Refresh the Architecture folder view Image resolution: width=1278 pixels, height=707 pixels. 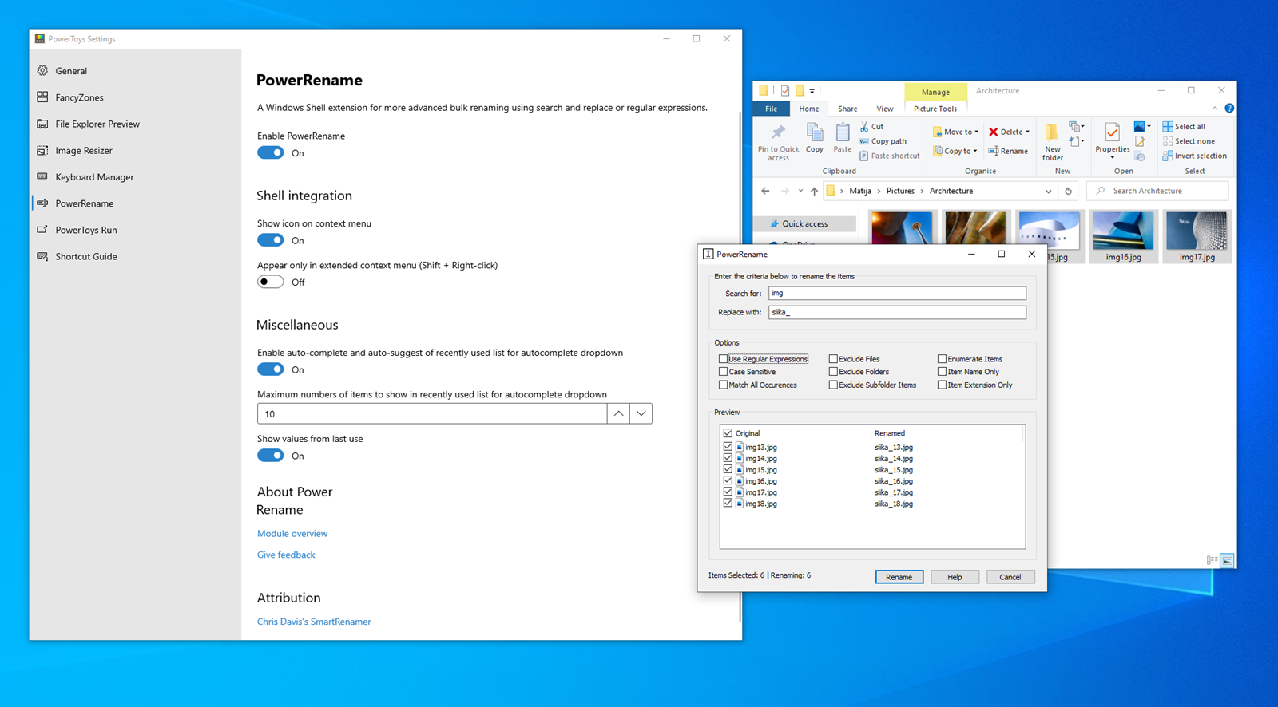pyautogui.click(x=1068, y=192)
